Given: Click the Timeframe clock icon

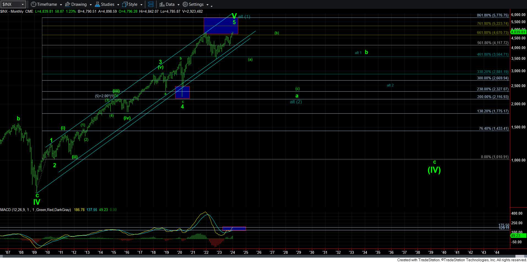Looking at the screenshot, I should pyautogui.click(x=33, y=4).
